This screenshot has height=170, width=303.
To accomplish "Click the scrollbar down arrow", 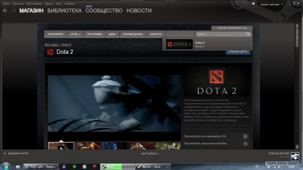I will click(297, 147).
